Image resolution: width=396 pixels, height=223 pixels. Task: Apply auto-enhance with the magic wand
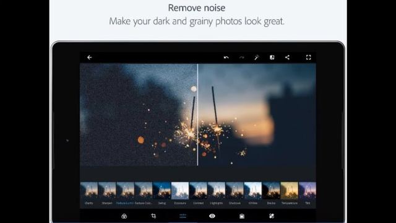point(257,58)
